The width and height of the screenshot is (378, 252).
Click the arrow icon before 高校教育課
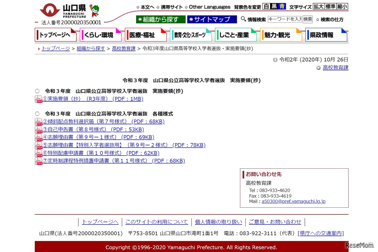(x=318, y=67)
